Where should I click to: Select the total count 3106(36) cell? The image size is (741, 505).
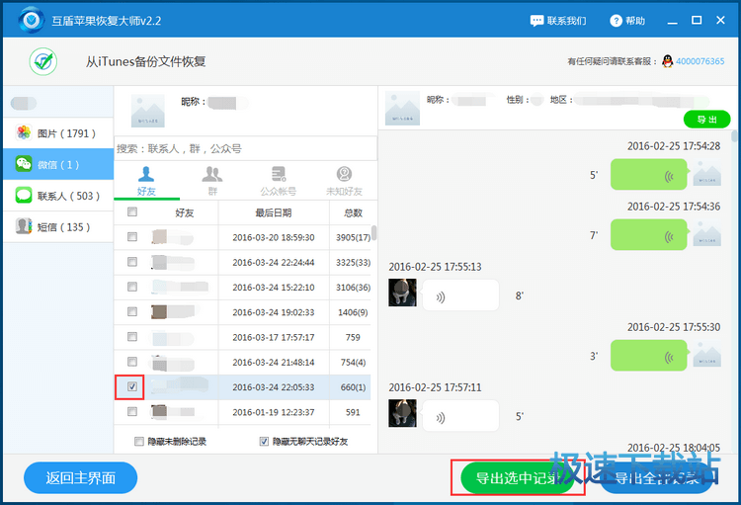(353, 288)
